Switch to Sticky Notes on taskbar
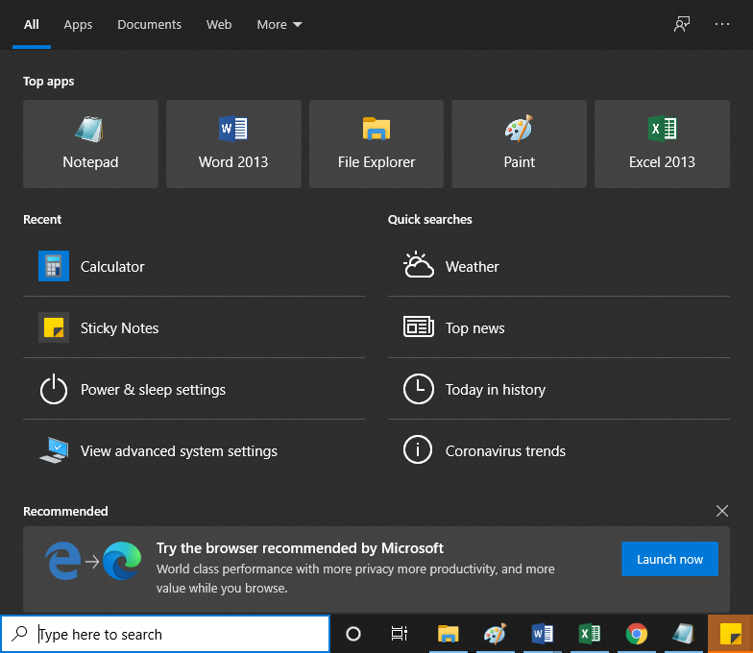The height and width of the screenshot is (653, 753). [730, 634]
